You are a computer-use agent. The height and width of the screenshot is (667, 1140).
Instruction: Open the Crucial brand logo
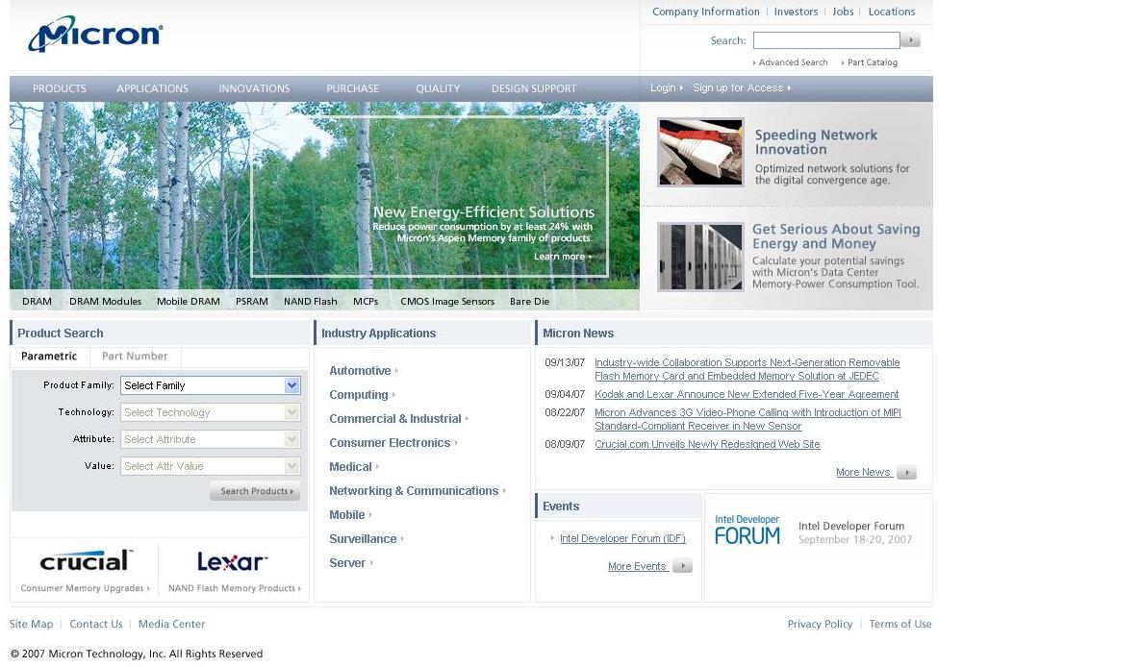click(x=86, y=560)
